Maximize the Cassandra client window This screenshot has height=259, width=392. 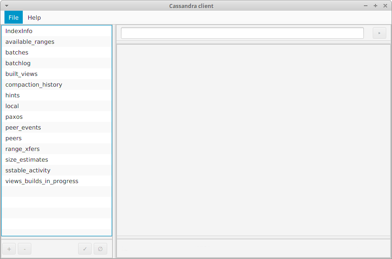pyautogui.click(x=375, y=6)
